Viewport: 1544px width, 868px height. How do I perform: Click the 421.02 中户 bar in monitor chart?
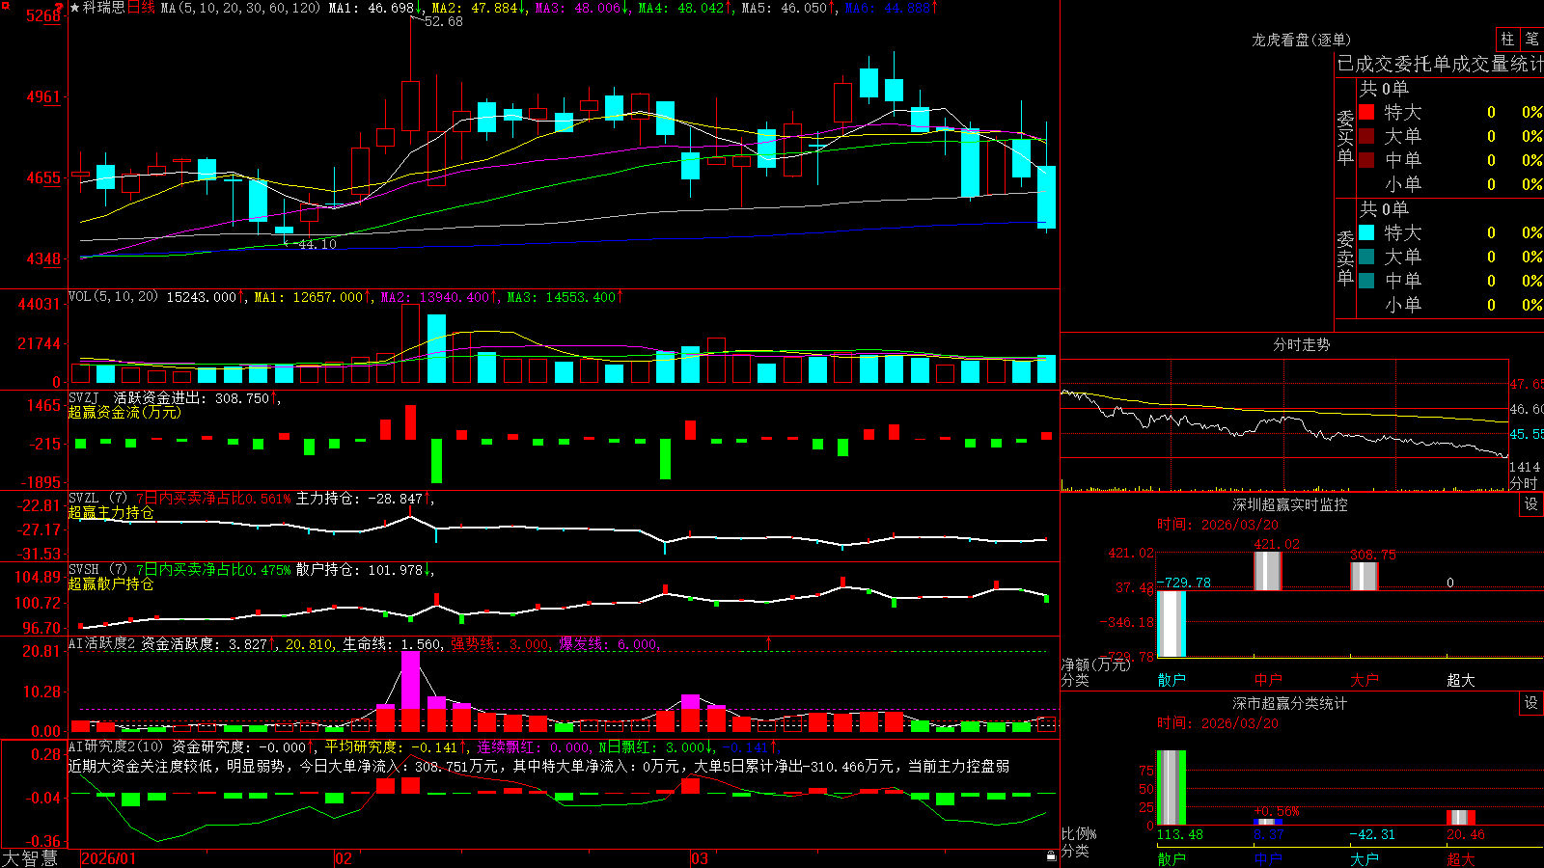[1268, 571]
